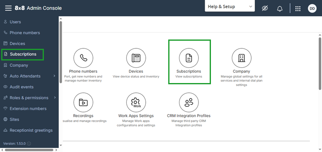Open Roles & permissions in the sidebar

tap(29, 98)
